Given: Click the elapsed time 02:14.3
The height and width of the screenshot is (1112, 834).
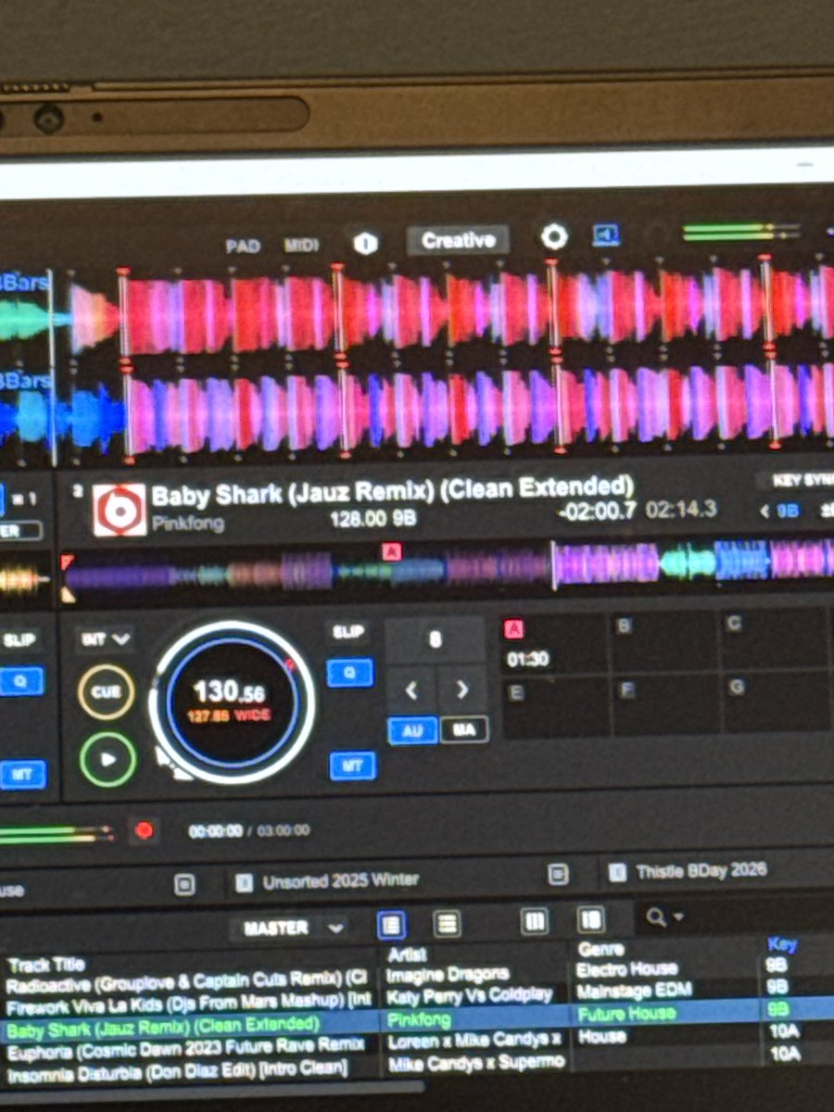Looking at the screenshot, I should tap(681, 510).
